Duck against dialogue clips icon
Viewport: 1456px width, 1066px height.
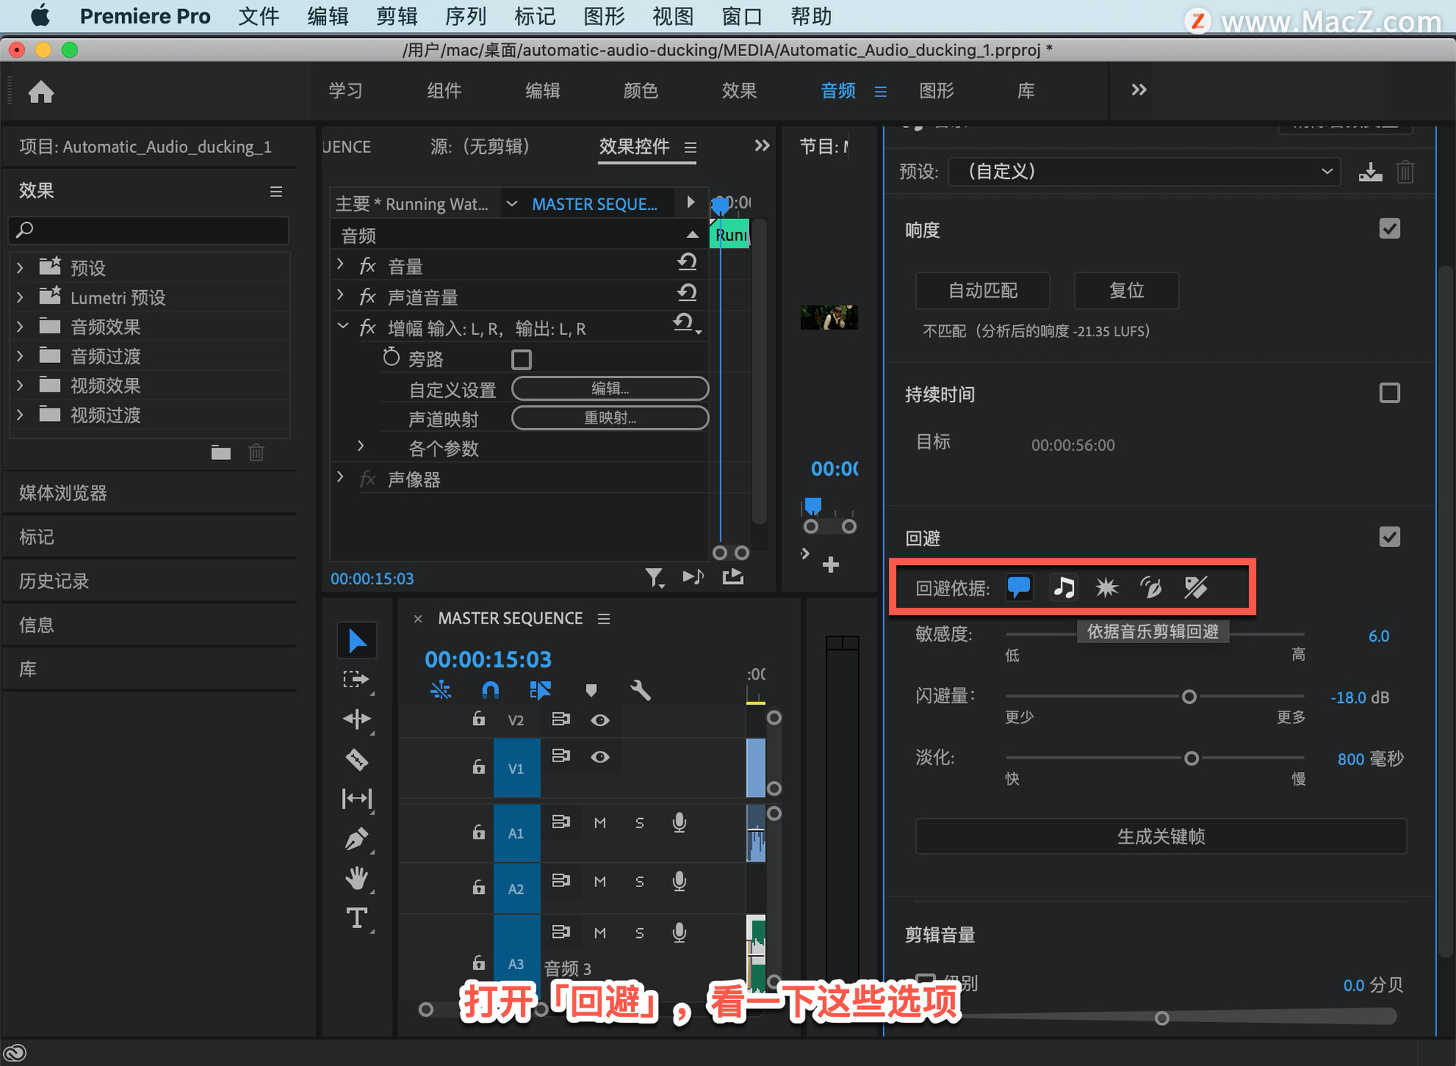[1018, 587]
